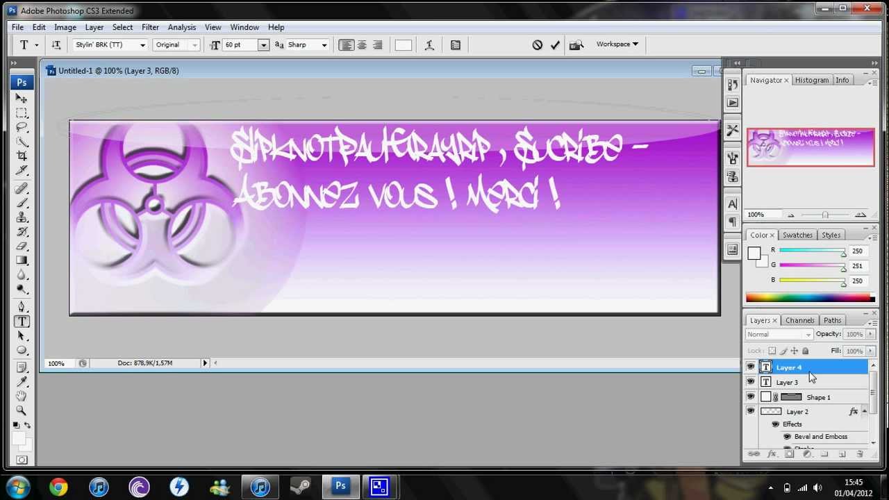The height and width of the screenshot is (500, 889).
Task: Toggle lock all for layer
Action: (x=806, y=351)
